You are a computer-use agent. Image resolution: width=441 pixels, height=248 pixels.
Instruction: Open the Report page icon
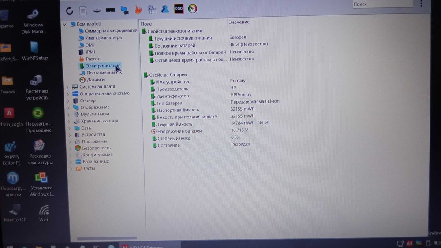click(x=83, y=11)
